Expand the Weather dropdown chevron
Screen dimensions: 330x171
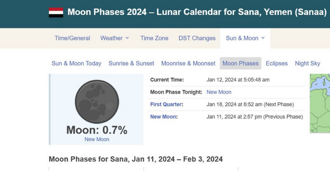(127, 38)
